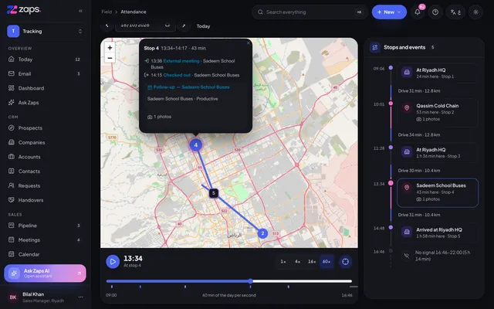Click the Requests person icon
This screenshot has width=494, height=309.
pyautogui.click(x=12, y=185)
